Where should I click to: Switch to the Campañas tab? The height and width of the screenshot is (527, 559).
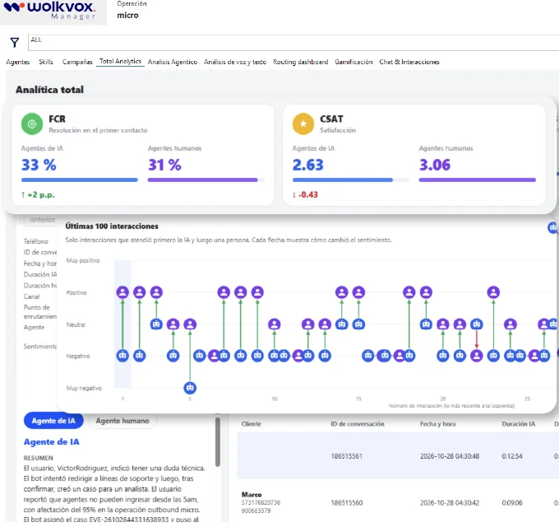[77, 62]
